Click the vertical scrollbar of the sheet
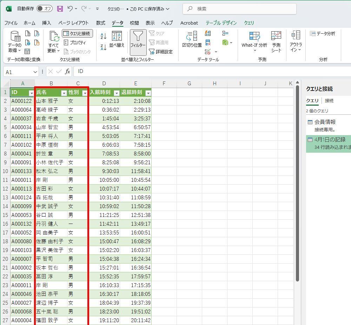Image resolution: width=351 pixels, height=325 pixels. pyautogui.click(x=297, y=184)
